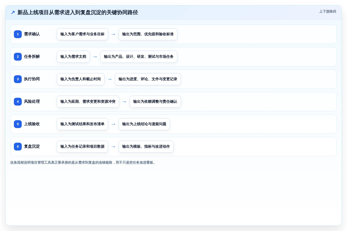Select the 输出为上线结论与遗留问题 box
The height and width of the screenshot is (231, 347).
click(x=144, y=124)
